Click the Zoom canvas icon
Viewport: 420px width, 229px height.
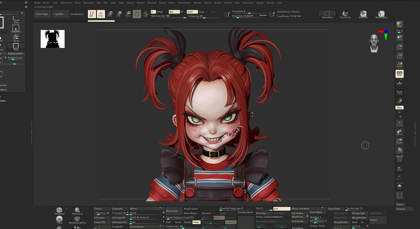400,47
